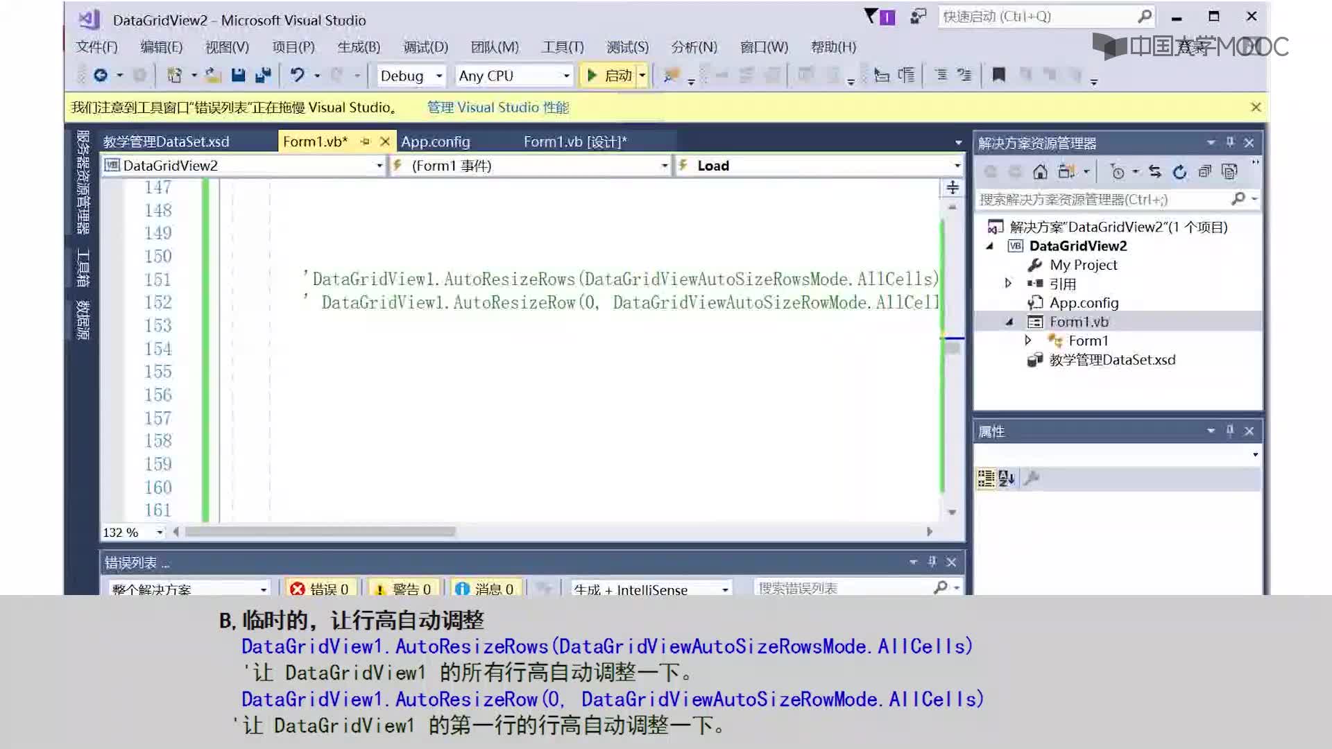
Task: Open the 文件(F) menu
Action: [97, 46]
